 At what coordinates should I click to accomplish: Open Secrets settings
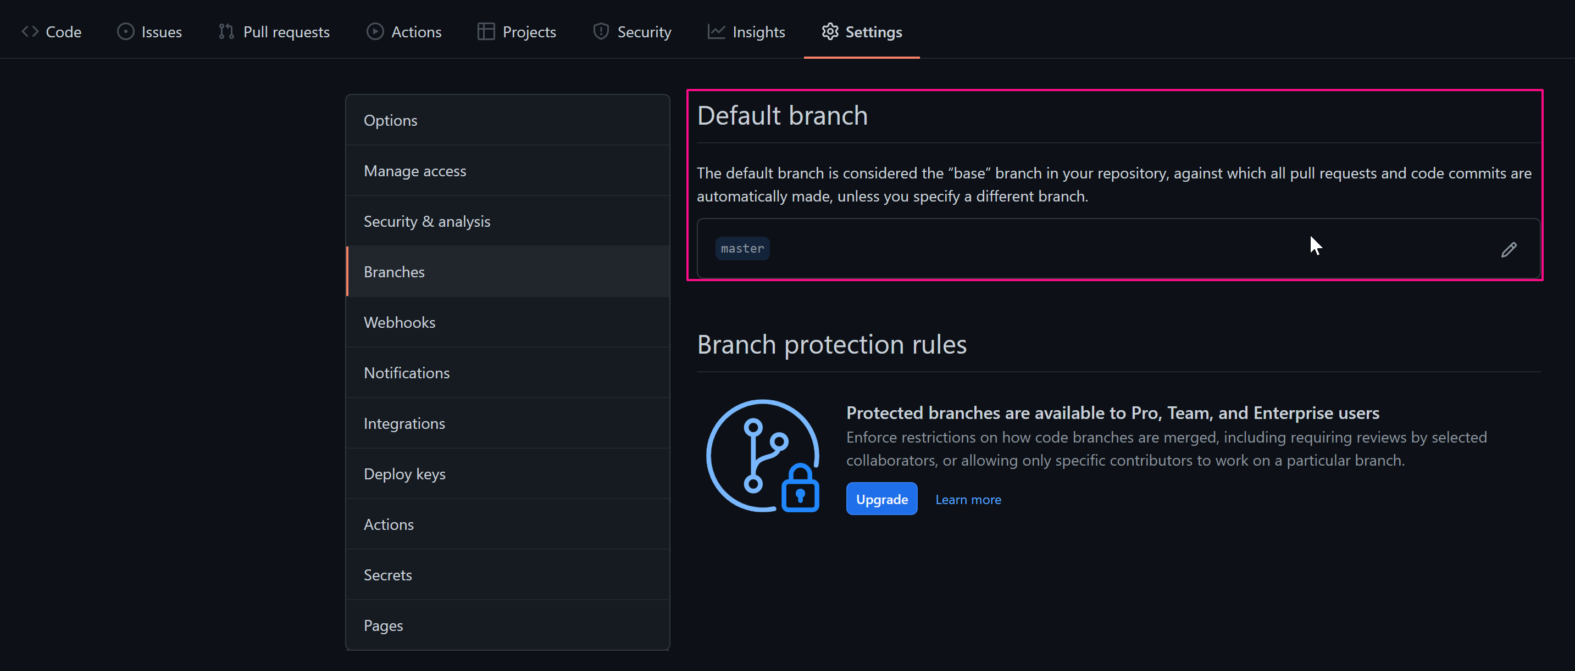507,575
